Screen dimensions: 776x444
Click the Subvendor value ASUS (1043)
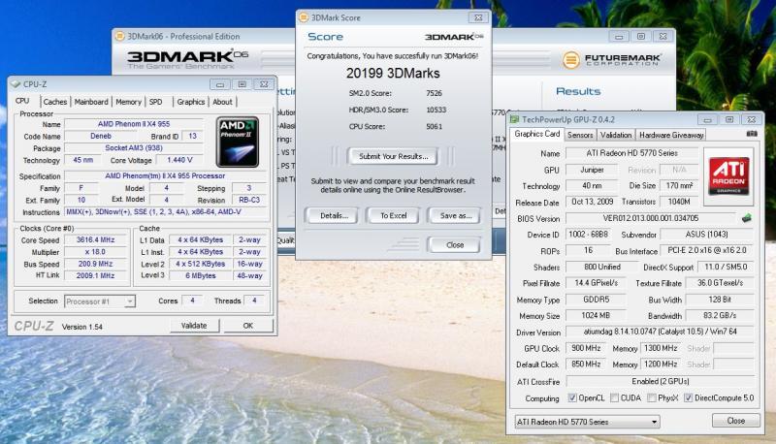click(707, 235)
